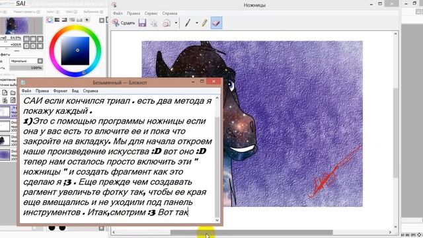Click Ножницы horizontal scrollbar thumb

click(251, 232)
